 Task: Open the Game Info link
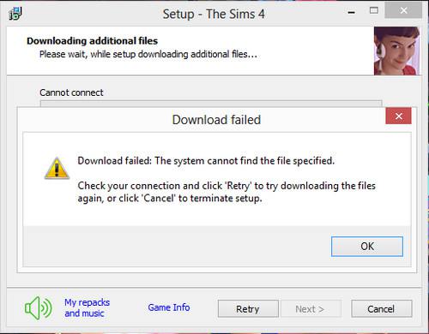coord(169,307)
